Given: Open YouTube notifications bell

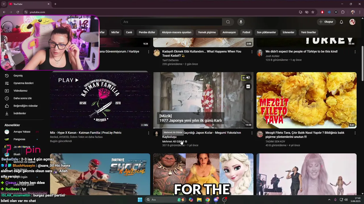Looking at the screenshot, I should tap(342, 22).
